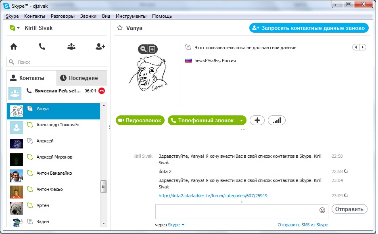This screenshot has height=234, width=378.
Task: Select contact Антон Бакалейко
Action: click(x=54, y=176)
